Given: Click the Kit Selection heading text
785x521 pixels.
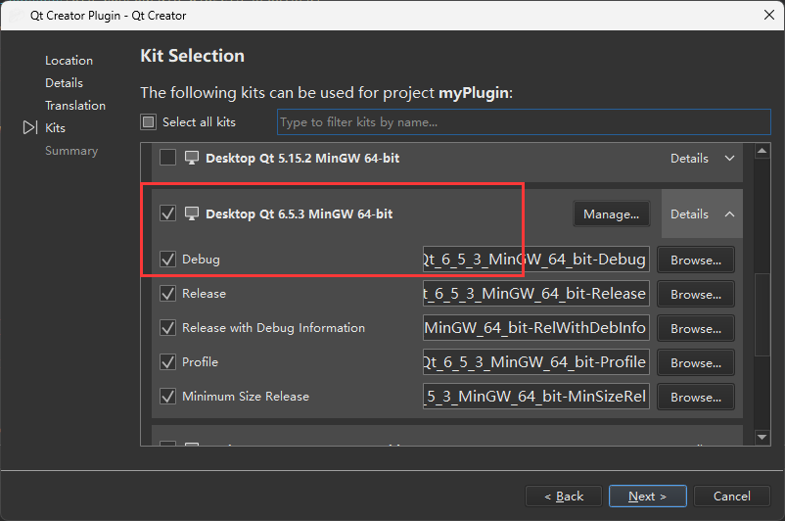Looking at the screenshot, I should pyautogui.click(x=192, y=56).
